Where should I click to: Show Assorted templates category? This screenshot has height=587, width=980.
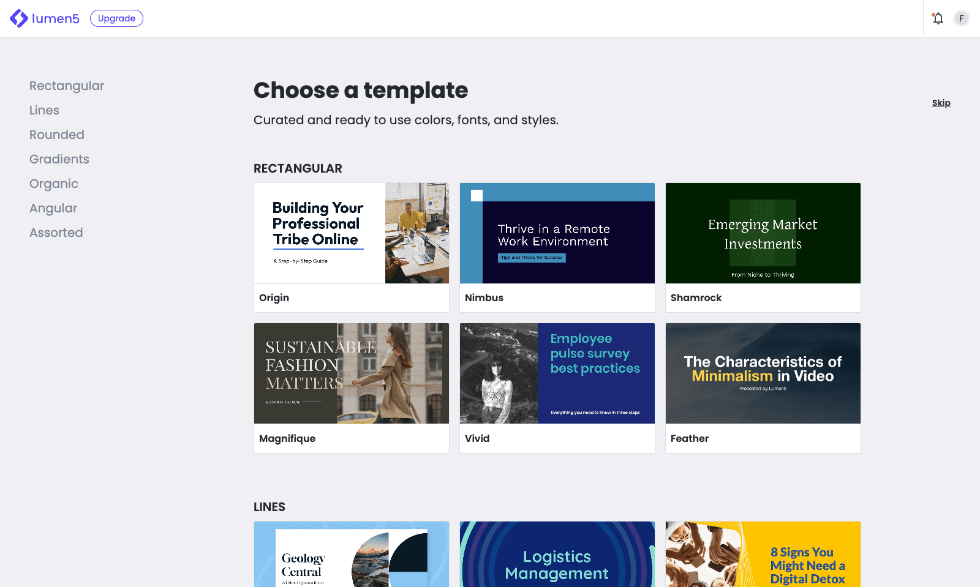click(56, 233)
